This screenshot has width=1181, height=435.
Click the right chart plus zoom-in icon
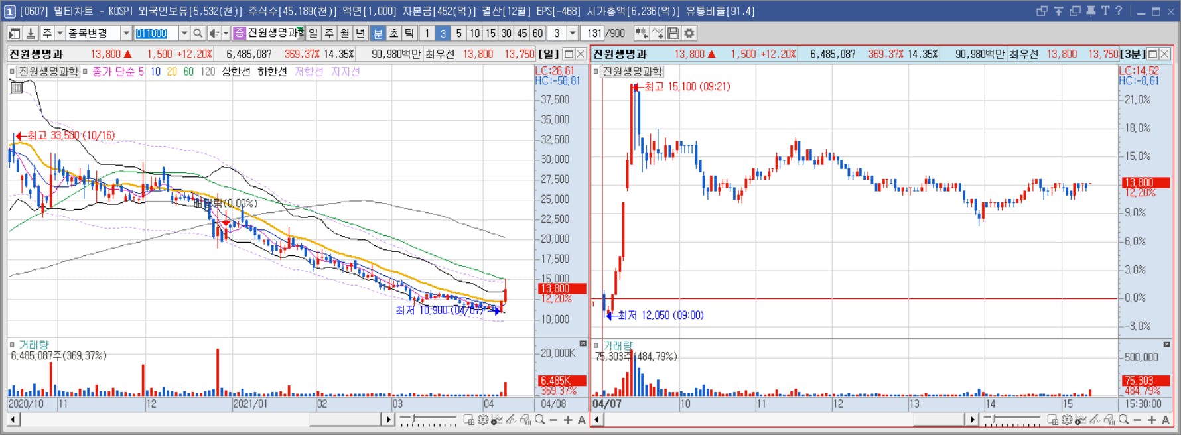click(1152, 420)
